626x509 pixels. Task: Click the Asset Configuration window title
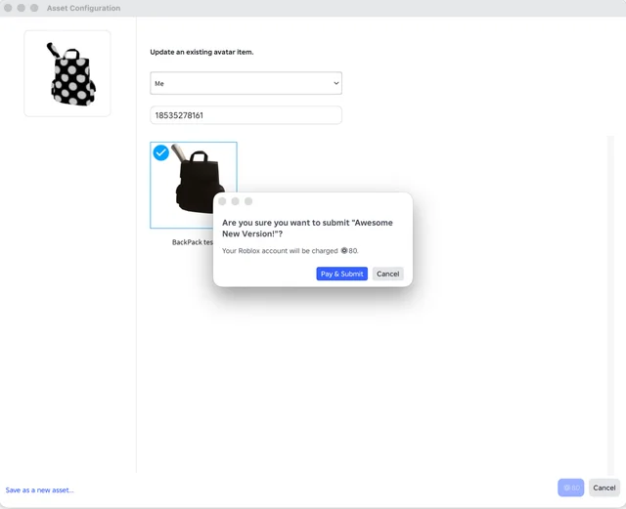[x=83, y=8]
